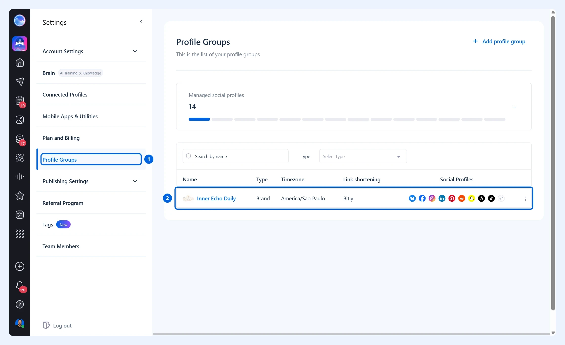Open Brain settings menu item
This screenshot has width=565, height=345.
coord(91,73)
